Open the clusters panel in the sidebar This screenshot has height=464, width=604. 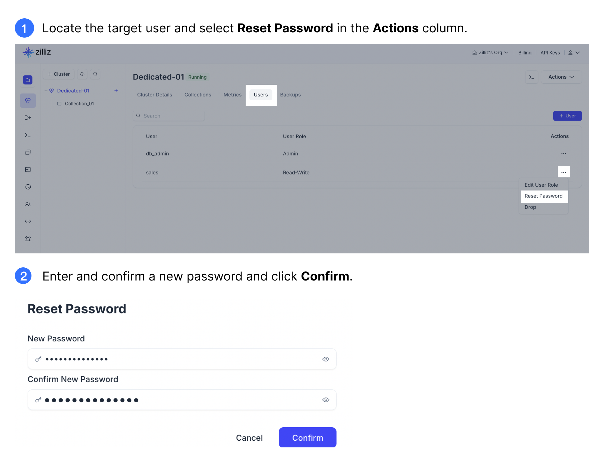tap(28, 100)
